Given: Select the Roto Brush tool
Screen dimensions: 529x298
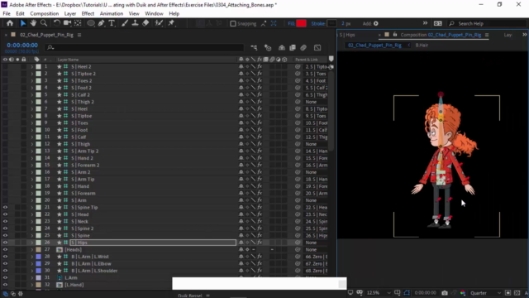Looking at the screenshot, I should (159, 23).
